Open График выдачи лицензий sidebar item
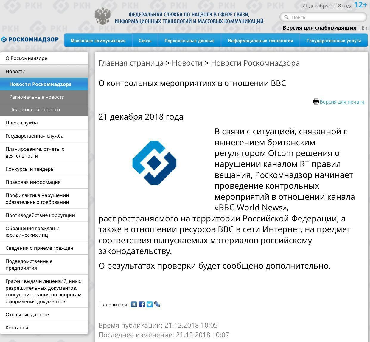Screen dimensions: 370x342 click(x=44, y=291)
